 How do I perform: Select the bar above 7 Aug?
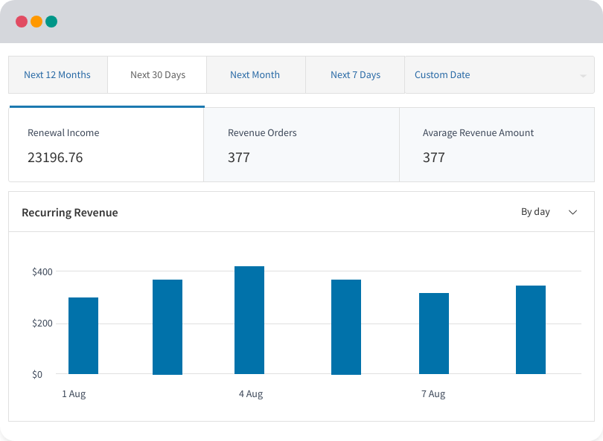tap(434, 333)
